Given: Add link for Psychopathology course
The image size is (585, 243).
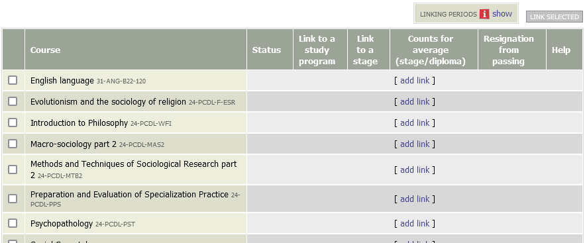Looking at the screenshot, I should pos(415,223).
